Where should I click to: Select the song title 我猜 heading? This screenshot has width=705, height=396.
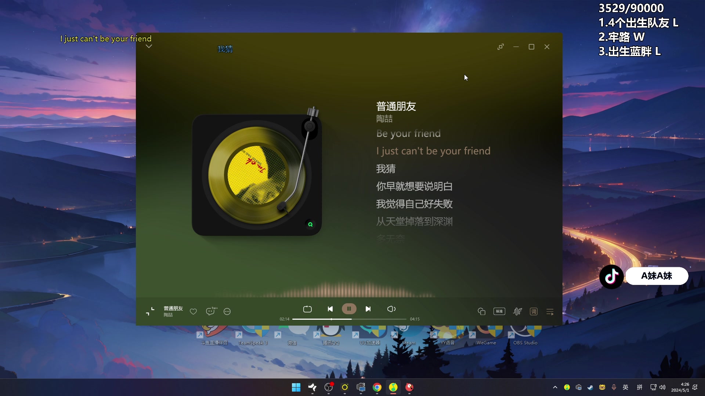click(225, 49)
